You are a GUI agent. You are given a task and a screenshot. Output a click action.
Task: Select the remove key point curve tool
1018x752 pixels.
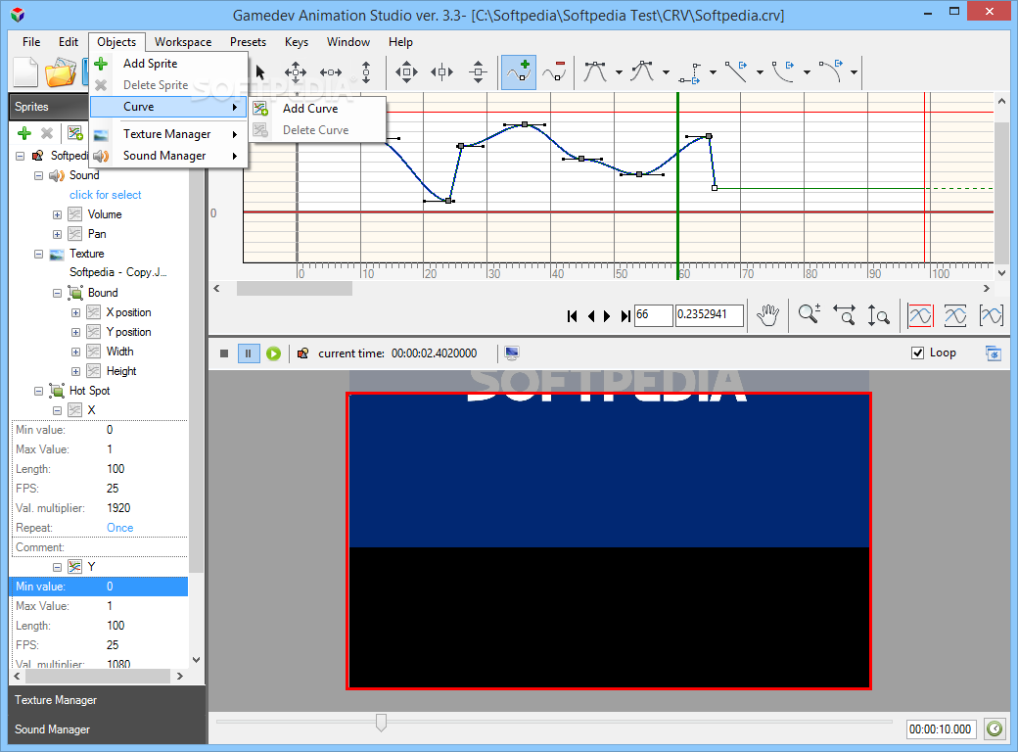coord(554,72)
